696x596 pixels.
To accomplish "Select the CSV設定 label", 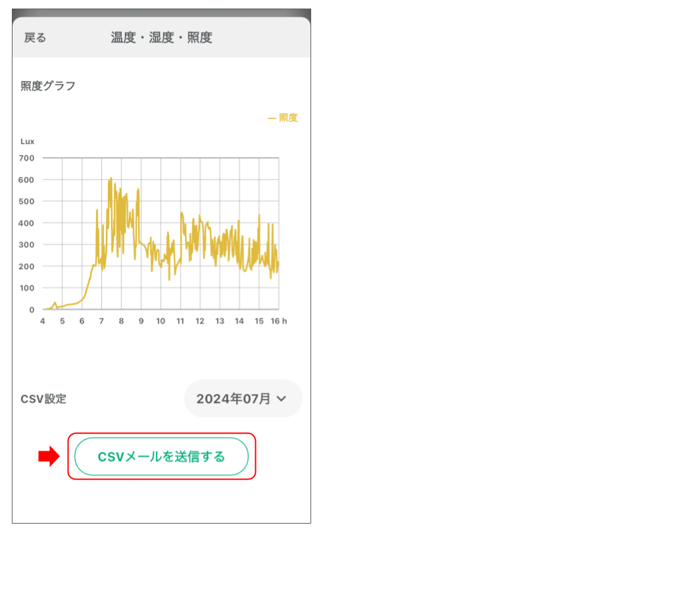I will [41, 399].
